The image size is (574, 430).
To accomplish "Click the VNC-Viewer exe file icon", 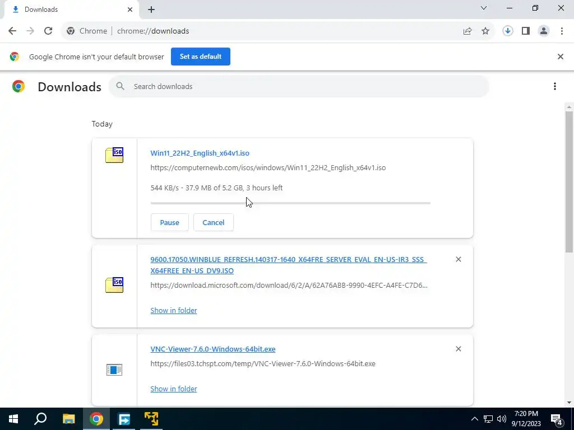I will (114, 370).
